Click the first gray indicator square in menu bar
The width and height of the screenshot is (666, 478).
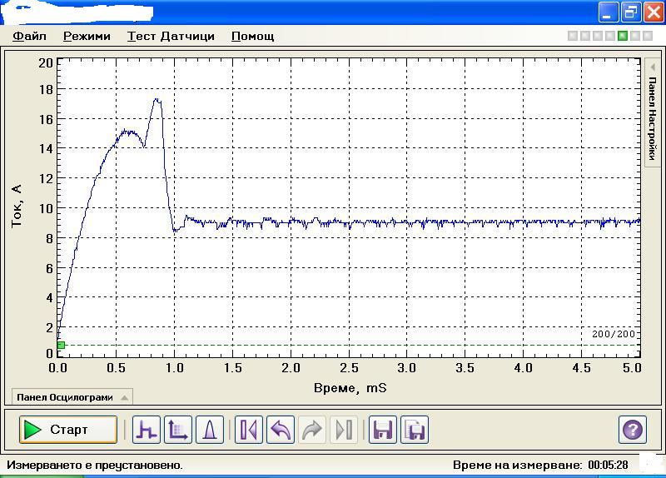coord(573,36)
